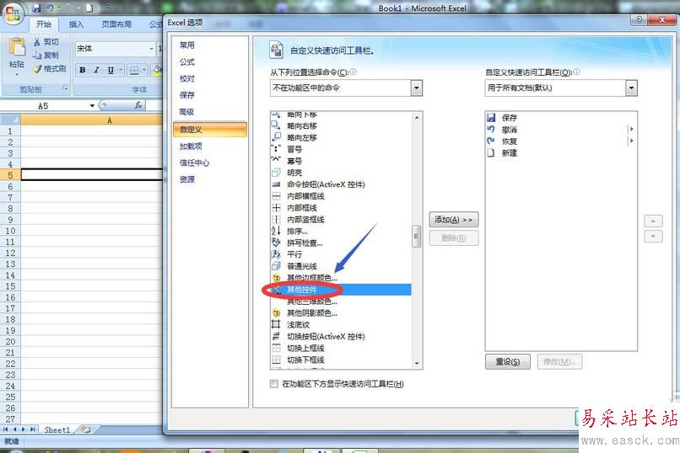The image size is (680, 453).
Task: Switch to the 页面布局 ribbon tab
Action: (116, 24)
